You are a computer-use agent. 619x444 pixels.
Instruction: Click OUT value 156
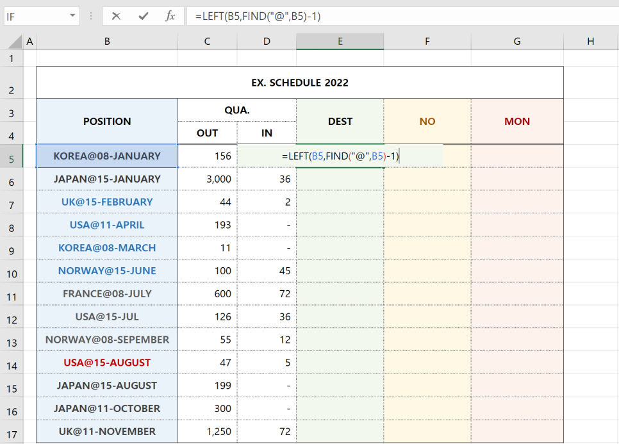[207, 156]
